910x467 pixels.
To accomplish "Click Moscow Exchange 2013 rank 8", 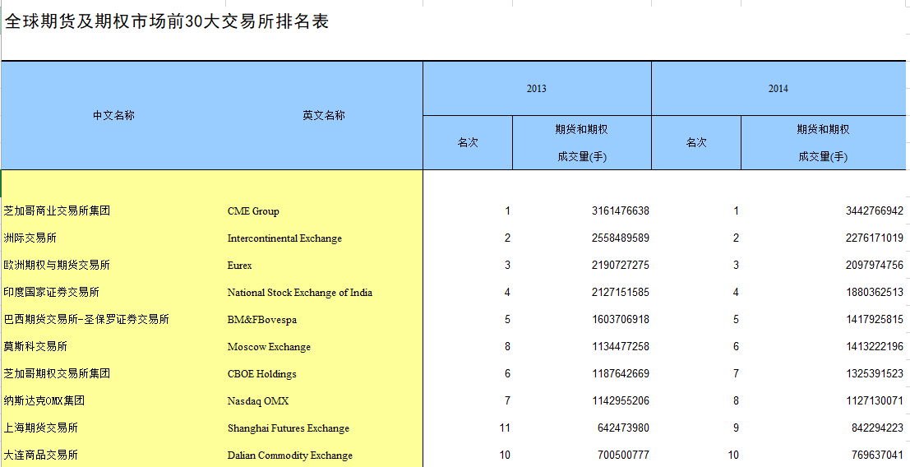I will (x=507, y=346).
